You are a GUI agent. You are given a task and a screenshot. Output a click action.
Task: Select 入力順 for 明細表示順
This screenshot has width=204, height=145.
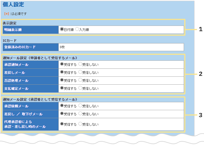click(x=77, y=29)
